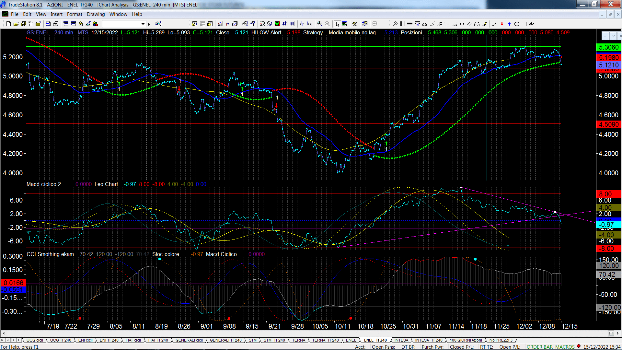Select the blue up arrow tool
The height and width of the screenshot is (350, 622).
tap(509, 24)
